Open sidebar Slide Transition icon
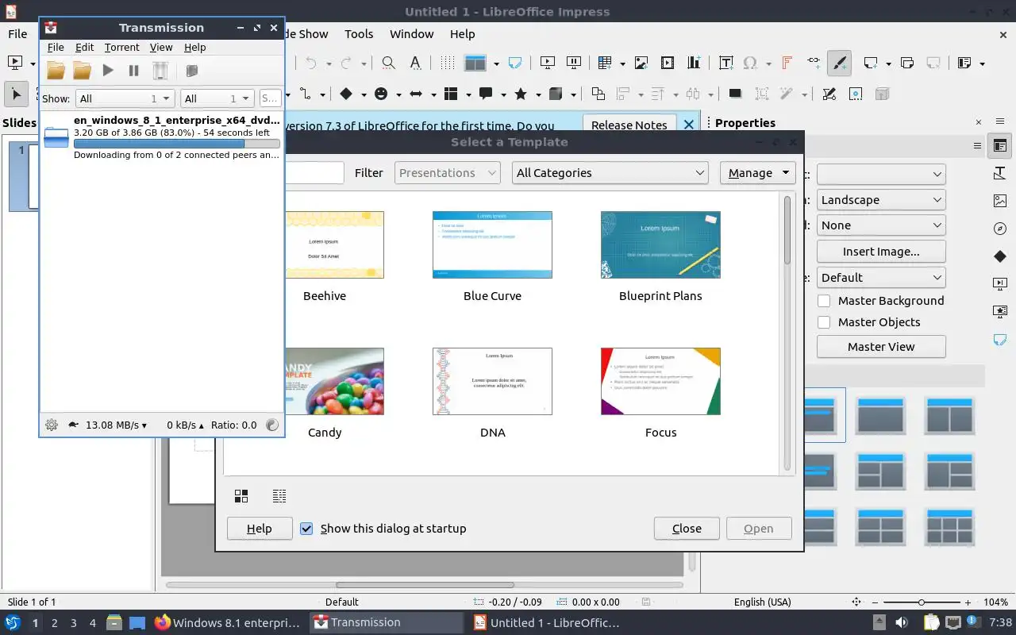 point(1000,283)
